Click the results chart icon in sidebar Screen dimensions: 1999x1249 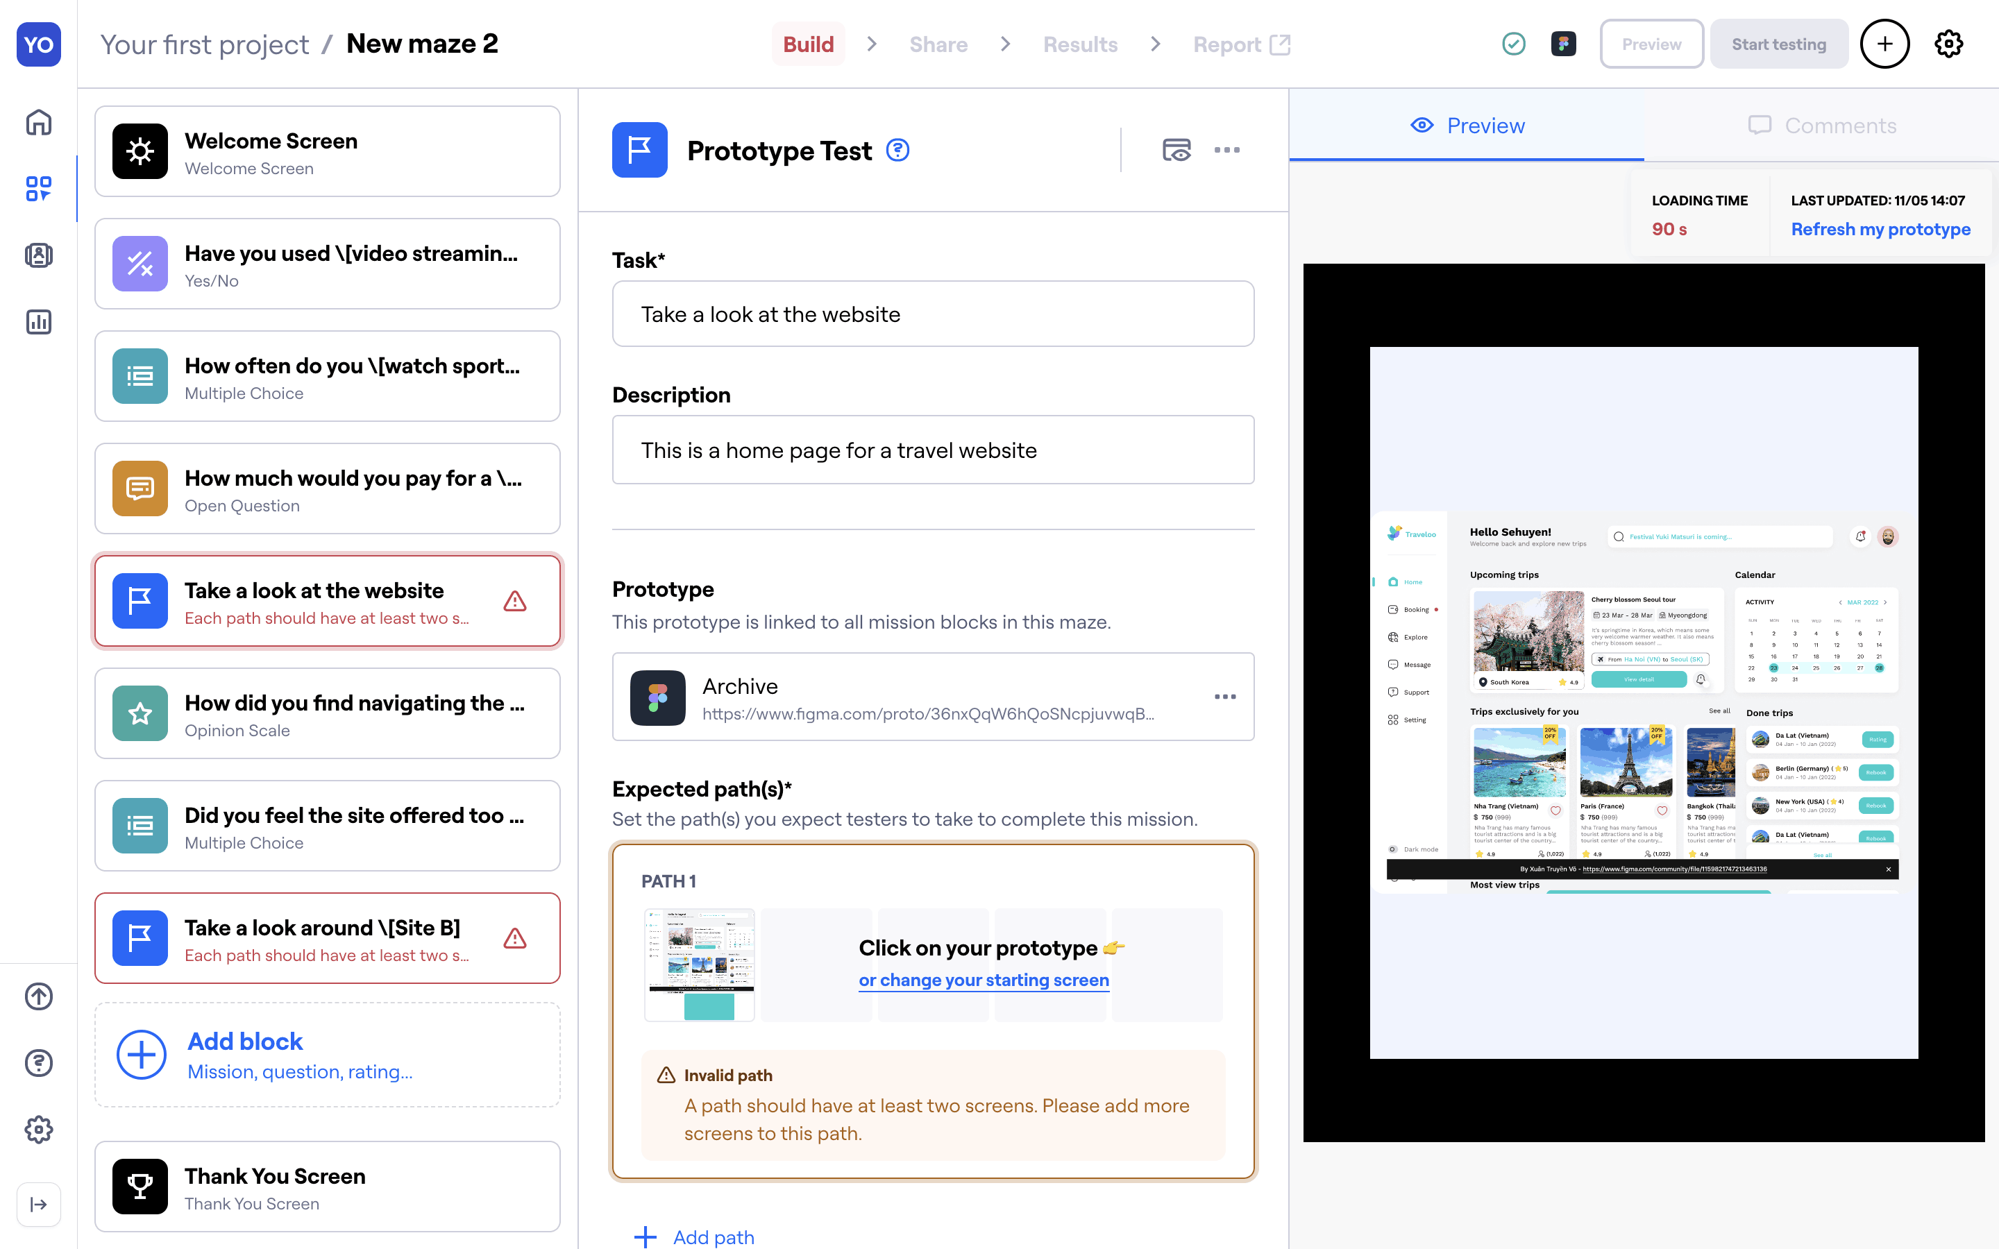click(38, 322)
